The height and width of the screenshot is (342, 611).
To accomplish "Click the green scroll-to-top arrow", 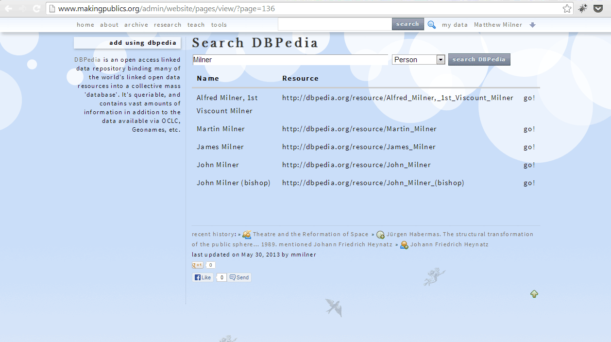I will tap(534, 294).
